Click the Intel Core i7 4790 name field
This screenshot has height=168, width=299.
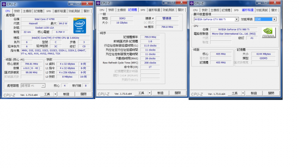(44, 19)
